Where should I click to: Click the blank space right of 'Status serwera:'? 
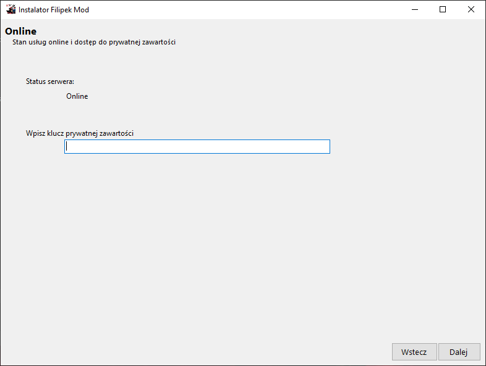[x=247, y=81]
